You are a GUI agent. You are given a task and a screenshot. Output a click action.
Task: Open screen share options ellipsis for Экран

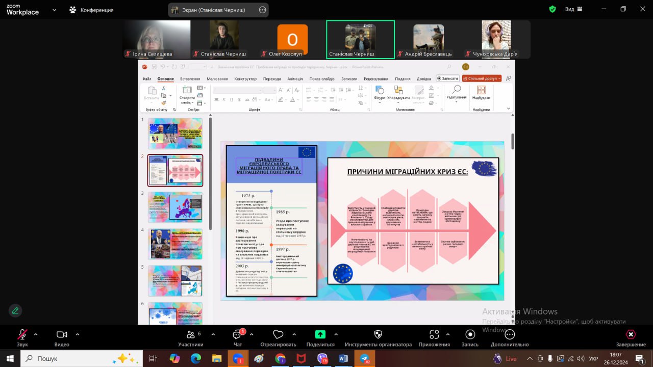[262, 10]
